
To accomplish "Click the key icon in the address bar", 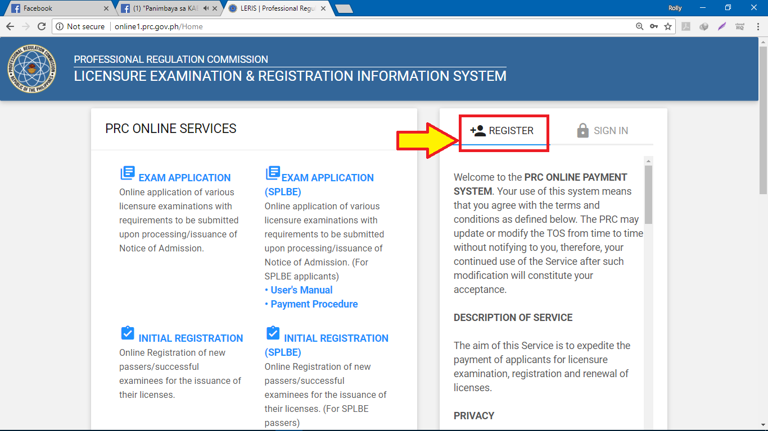I will [654, 26].
